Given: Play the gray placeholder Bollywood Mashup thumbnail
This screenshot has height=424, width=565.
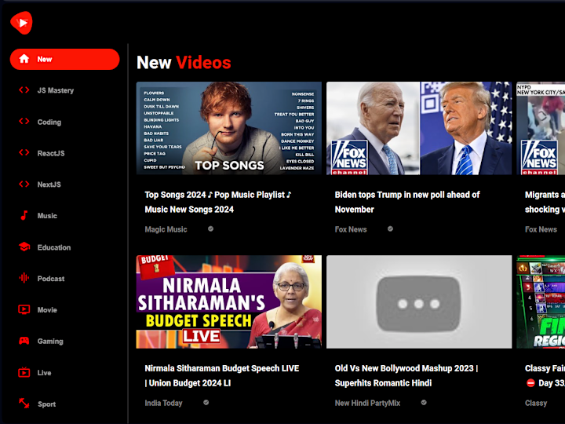Looking at the screenshot, I should click(x=419, y=302).
